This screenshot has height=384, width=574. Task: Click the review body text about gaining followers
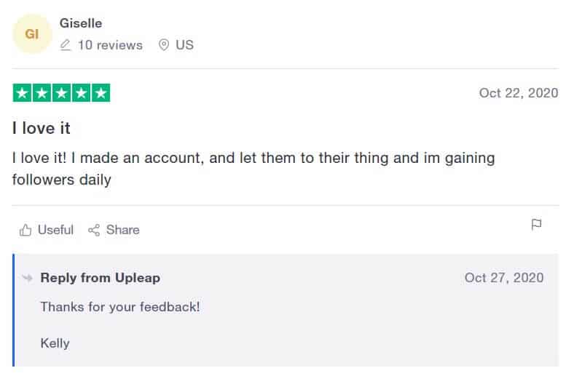pyautogui.click(x=253, y=169)
